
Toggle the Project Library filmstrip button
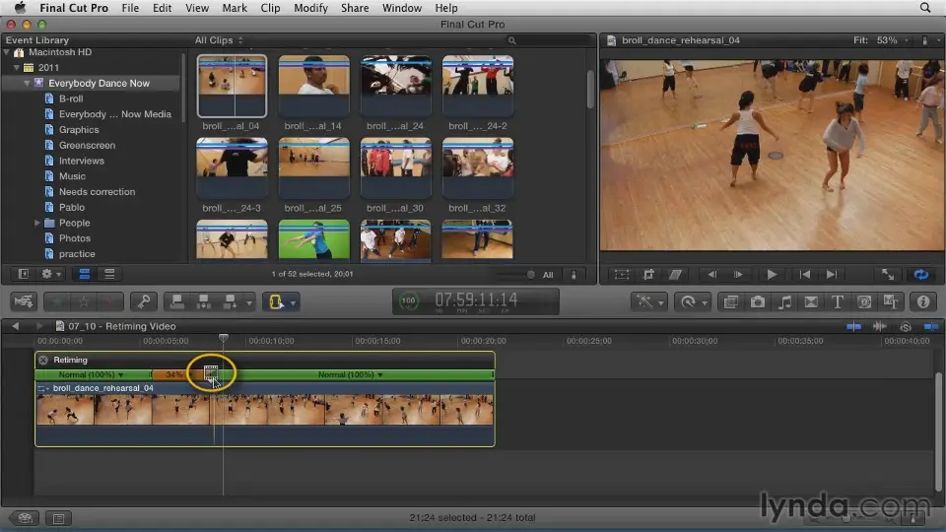[x=25, y=518]
